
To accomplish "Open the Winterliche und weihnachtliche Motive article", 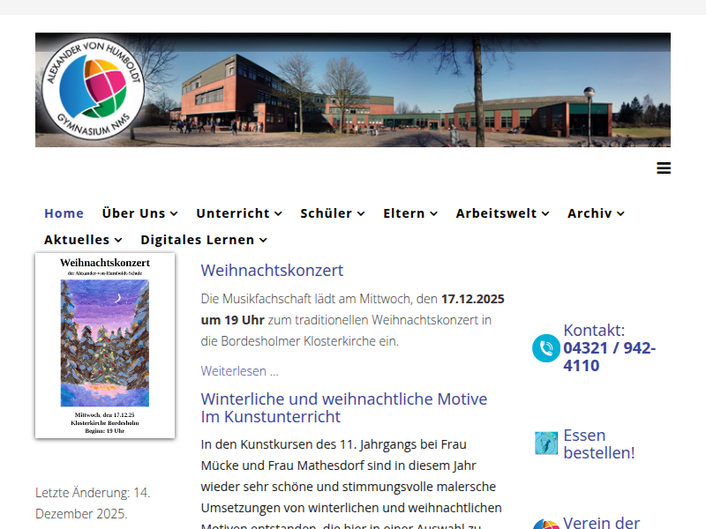I will click(x=343, y=408).
